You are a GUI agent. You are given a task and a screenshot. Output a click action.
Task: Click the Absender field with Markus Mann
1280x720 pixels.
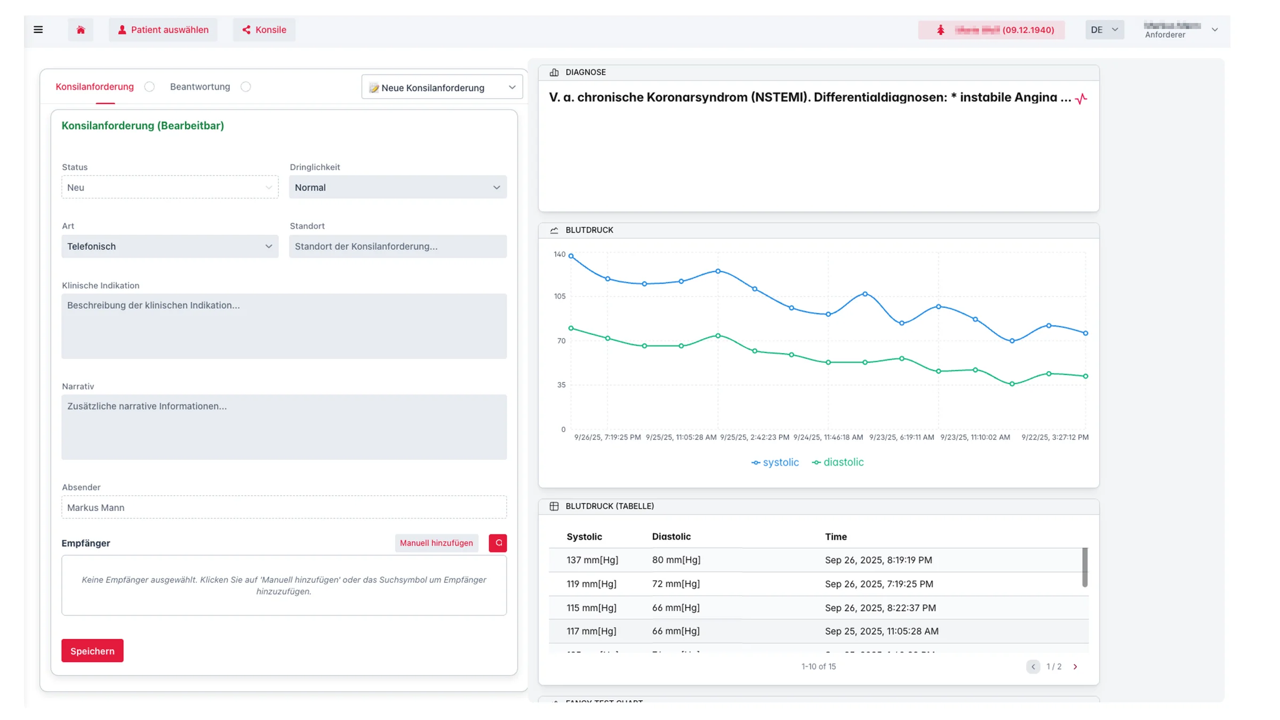coord(284,507)
